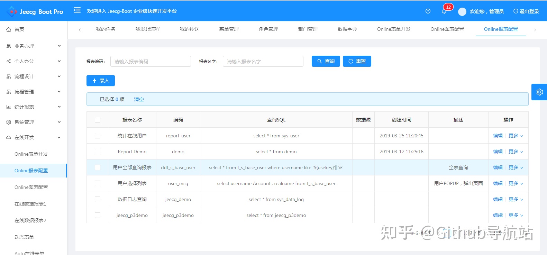Collapse sidebar with menu fold icon
547x255 pixels.
pyautogui.click(x=77, y=10)
